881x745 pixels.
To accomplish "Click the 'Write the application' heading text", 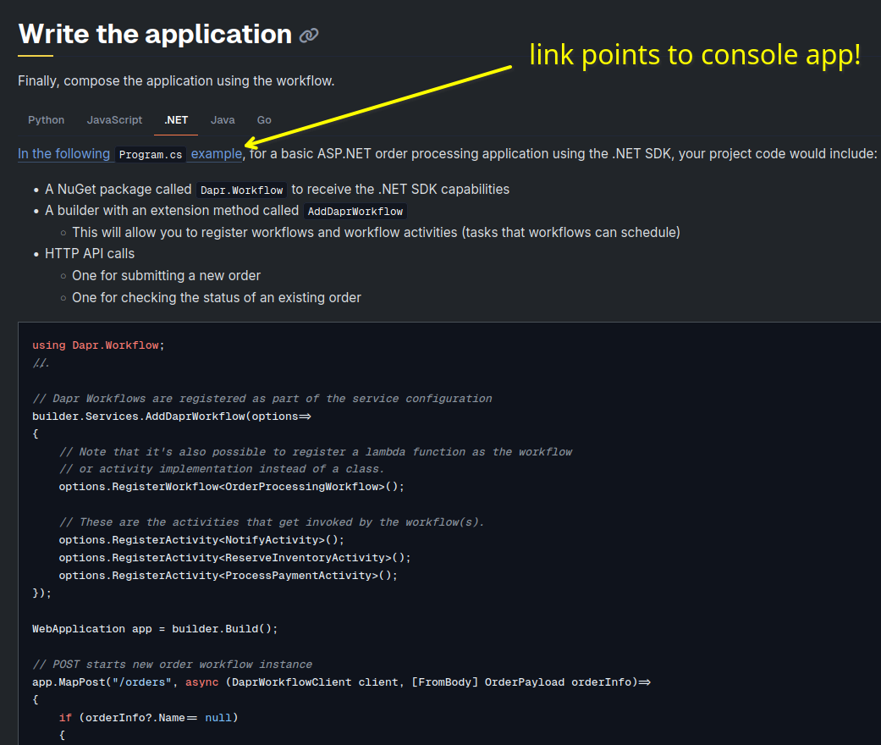I will click(155, 35).
